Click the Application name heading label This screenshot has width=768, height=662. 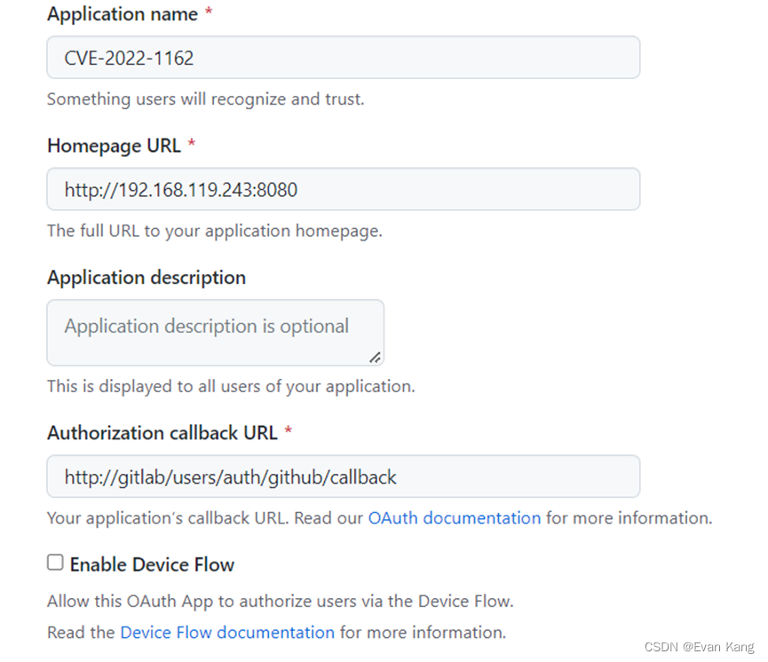[x=122, y=13]
